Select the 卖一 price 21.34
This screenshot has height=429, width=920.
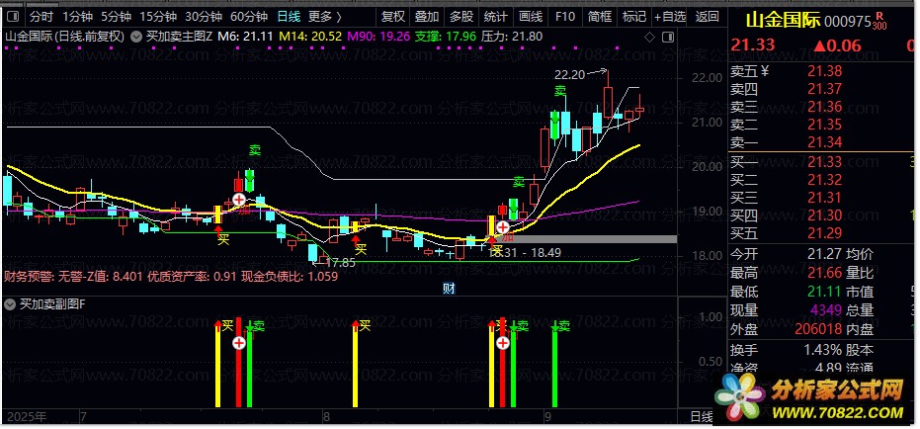click(x=824, y=142)
